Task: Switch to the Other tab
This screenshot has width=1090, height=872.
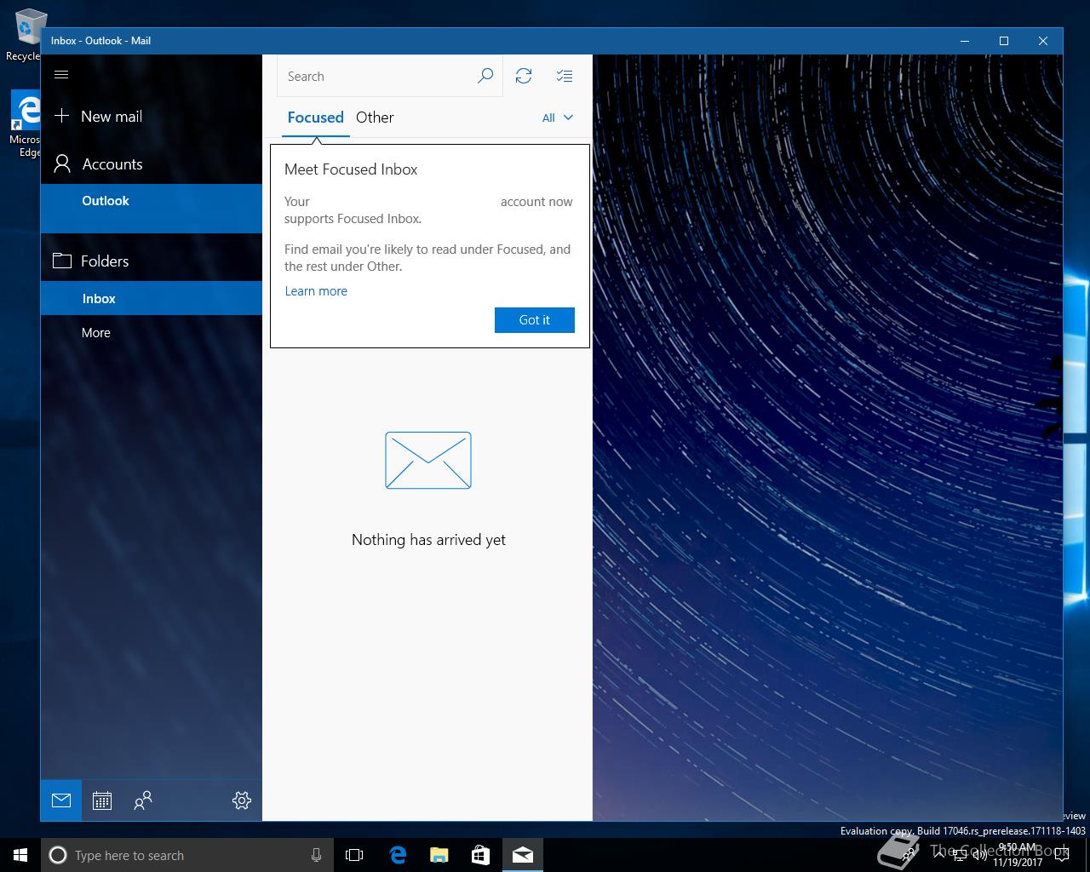Action: [375, 118]
